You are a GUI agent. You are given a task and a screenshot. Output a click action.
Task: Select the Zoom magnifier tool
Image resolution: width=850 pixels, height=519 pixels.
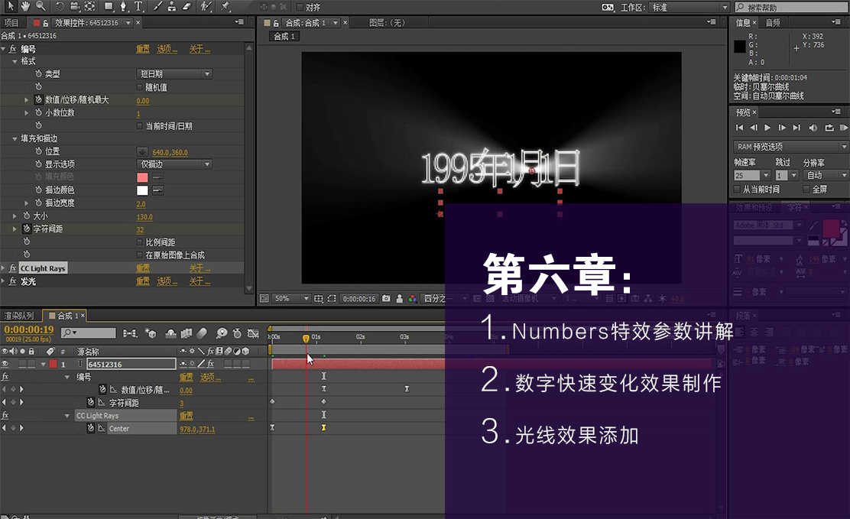pos(41,7)
